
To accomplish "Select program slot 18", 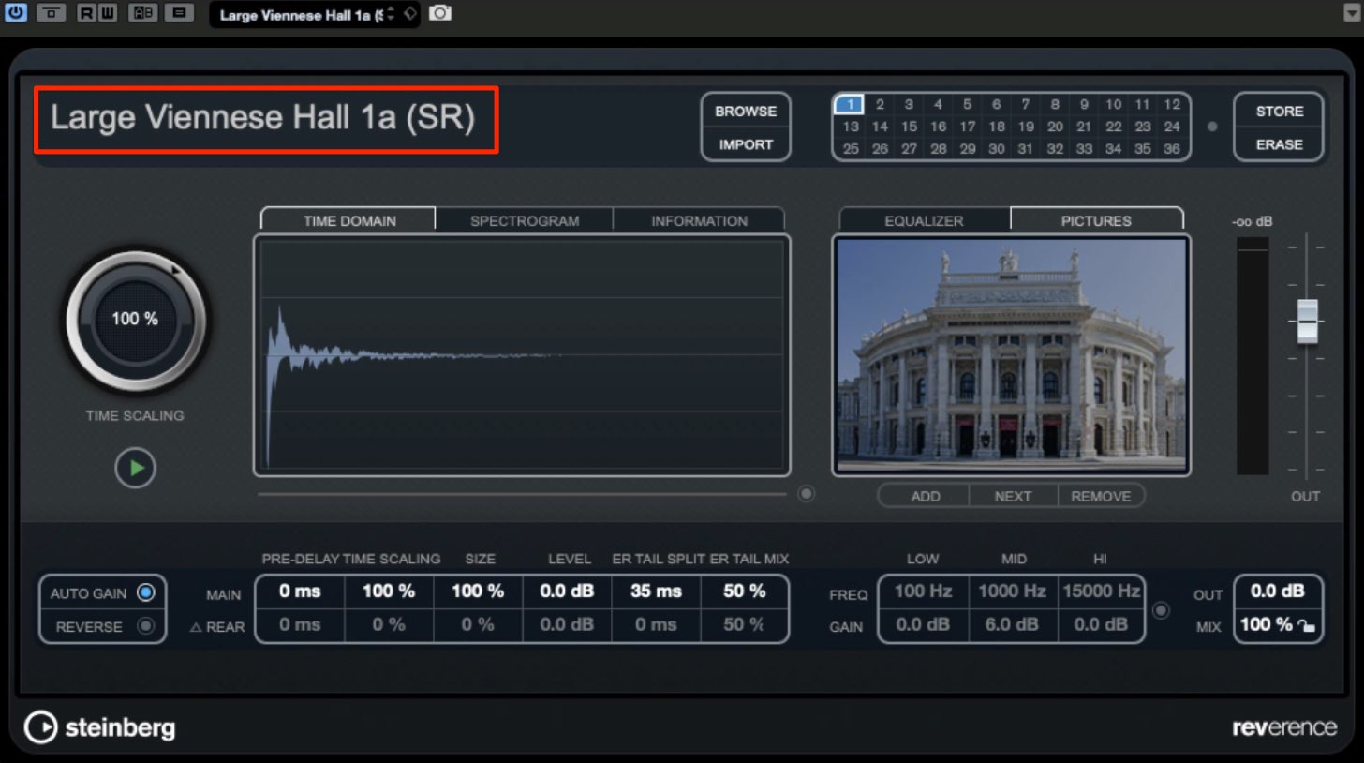I will pos(997,127).
